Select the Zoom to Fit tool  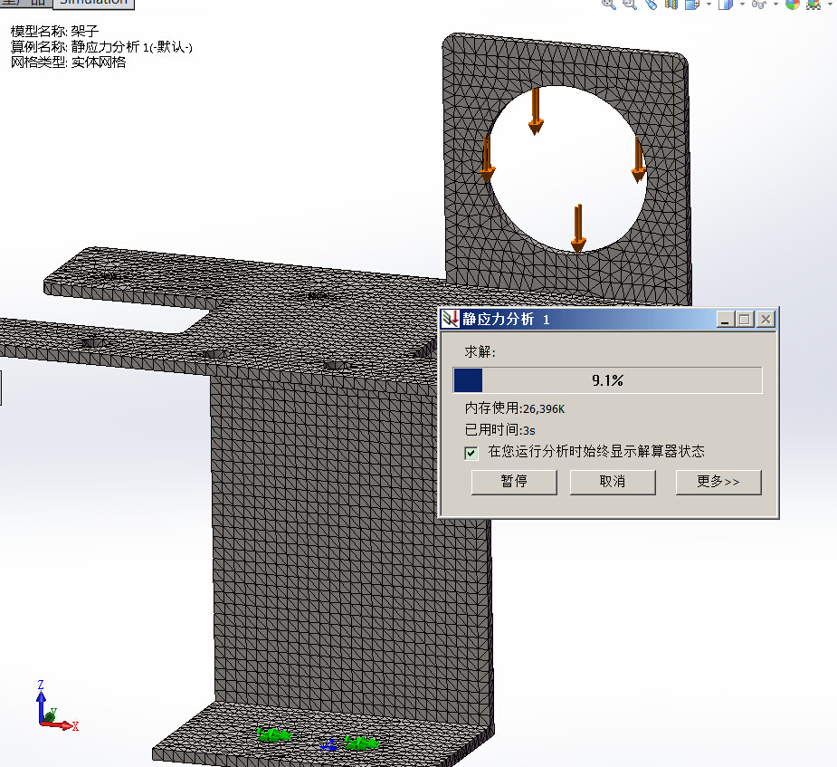point(606,5)
